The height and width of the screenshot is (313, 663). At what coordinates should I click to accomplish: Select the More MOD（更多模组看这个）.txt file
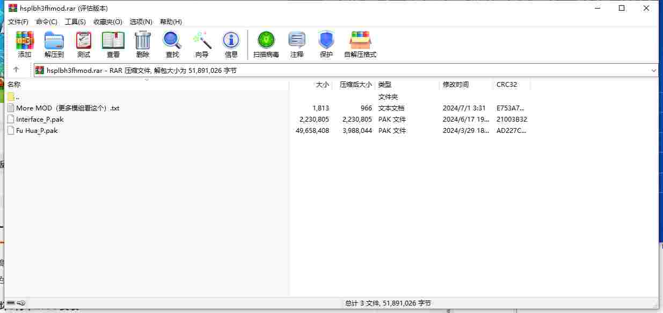coord(68,108)
